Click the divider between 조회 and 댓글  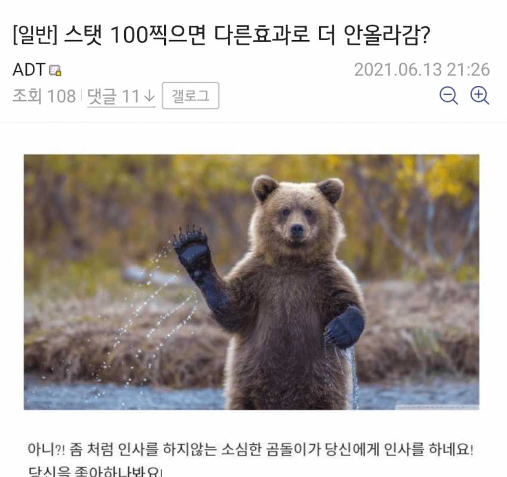(81, 96)
